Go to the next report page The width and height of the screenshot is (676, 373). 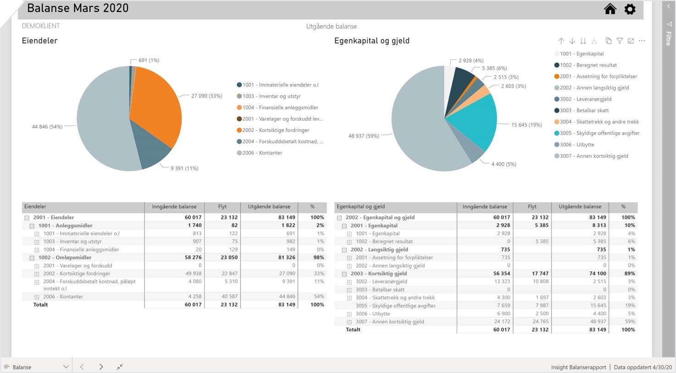point(101,367)
